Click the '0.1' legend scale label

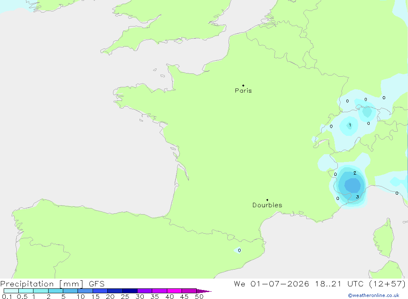[x=7, y=297]
